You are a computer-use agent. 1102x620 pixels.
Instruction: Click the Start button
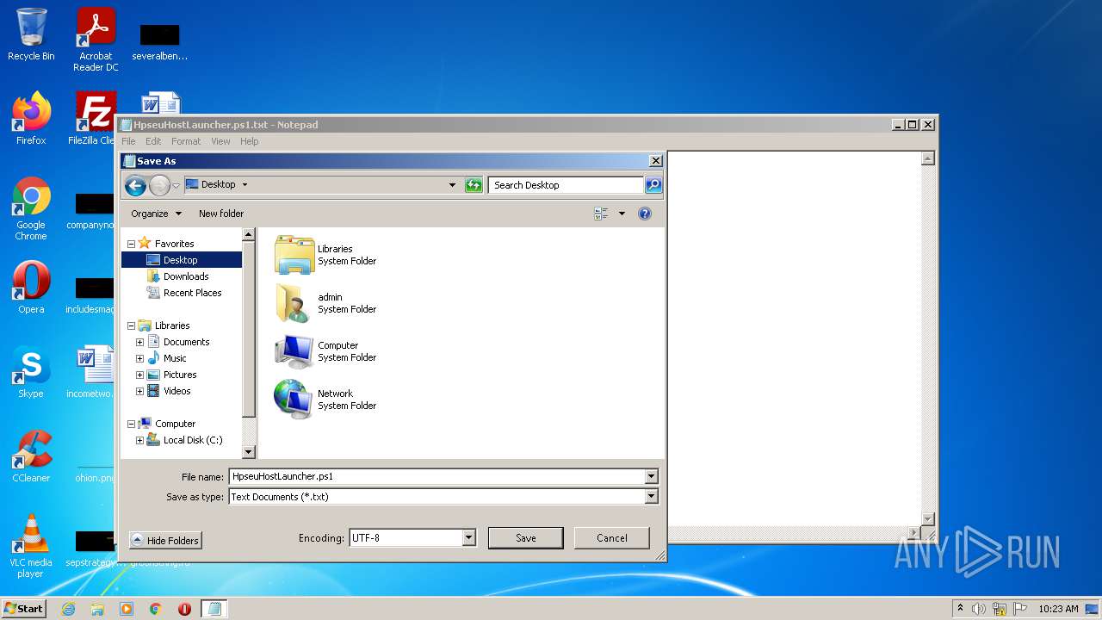tap(24, 609)
